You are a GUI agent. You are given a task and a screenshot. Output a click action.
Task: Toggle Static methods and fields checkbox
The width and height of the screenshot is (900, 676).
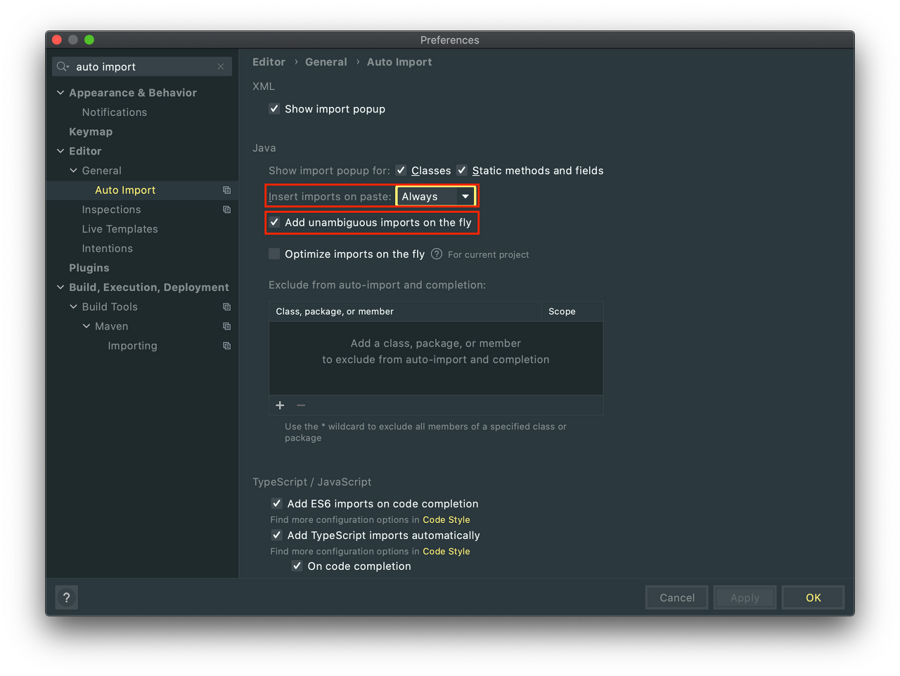click(x=462, y=170)
